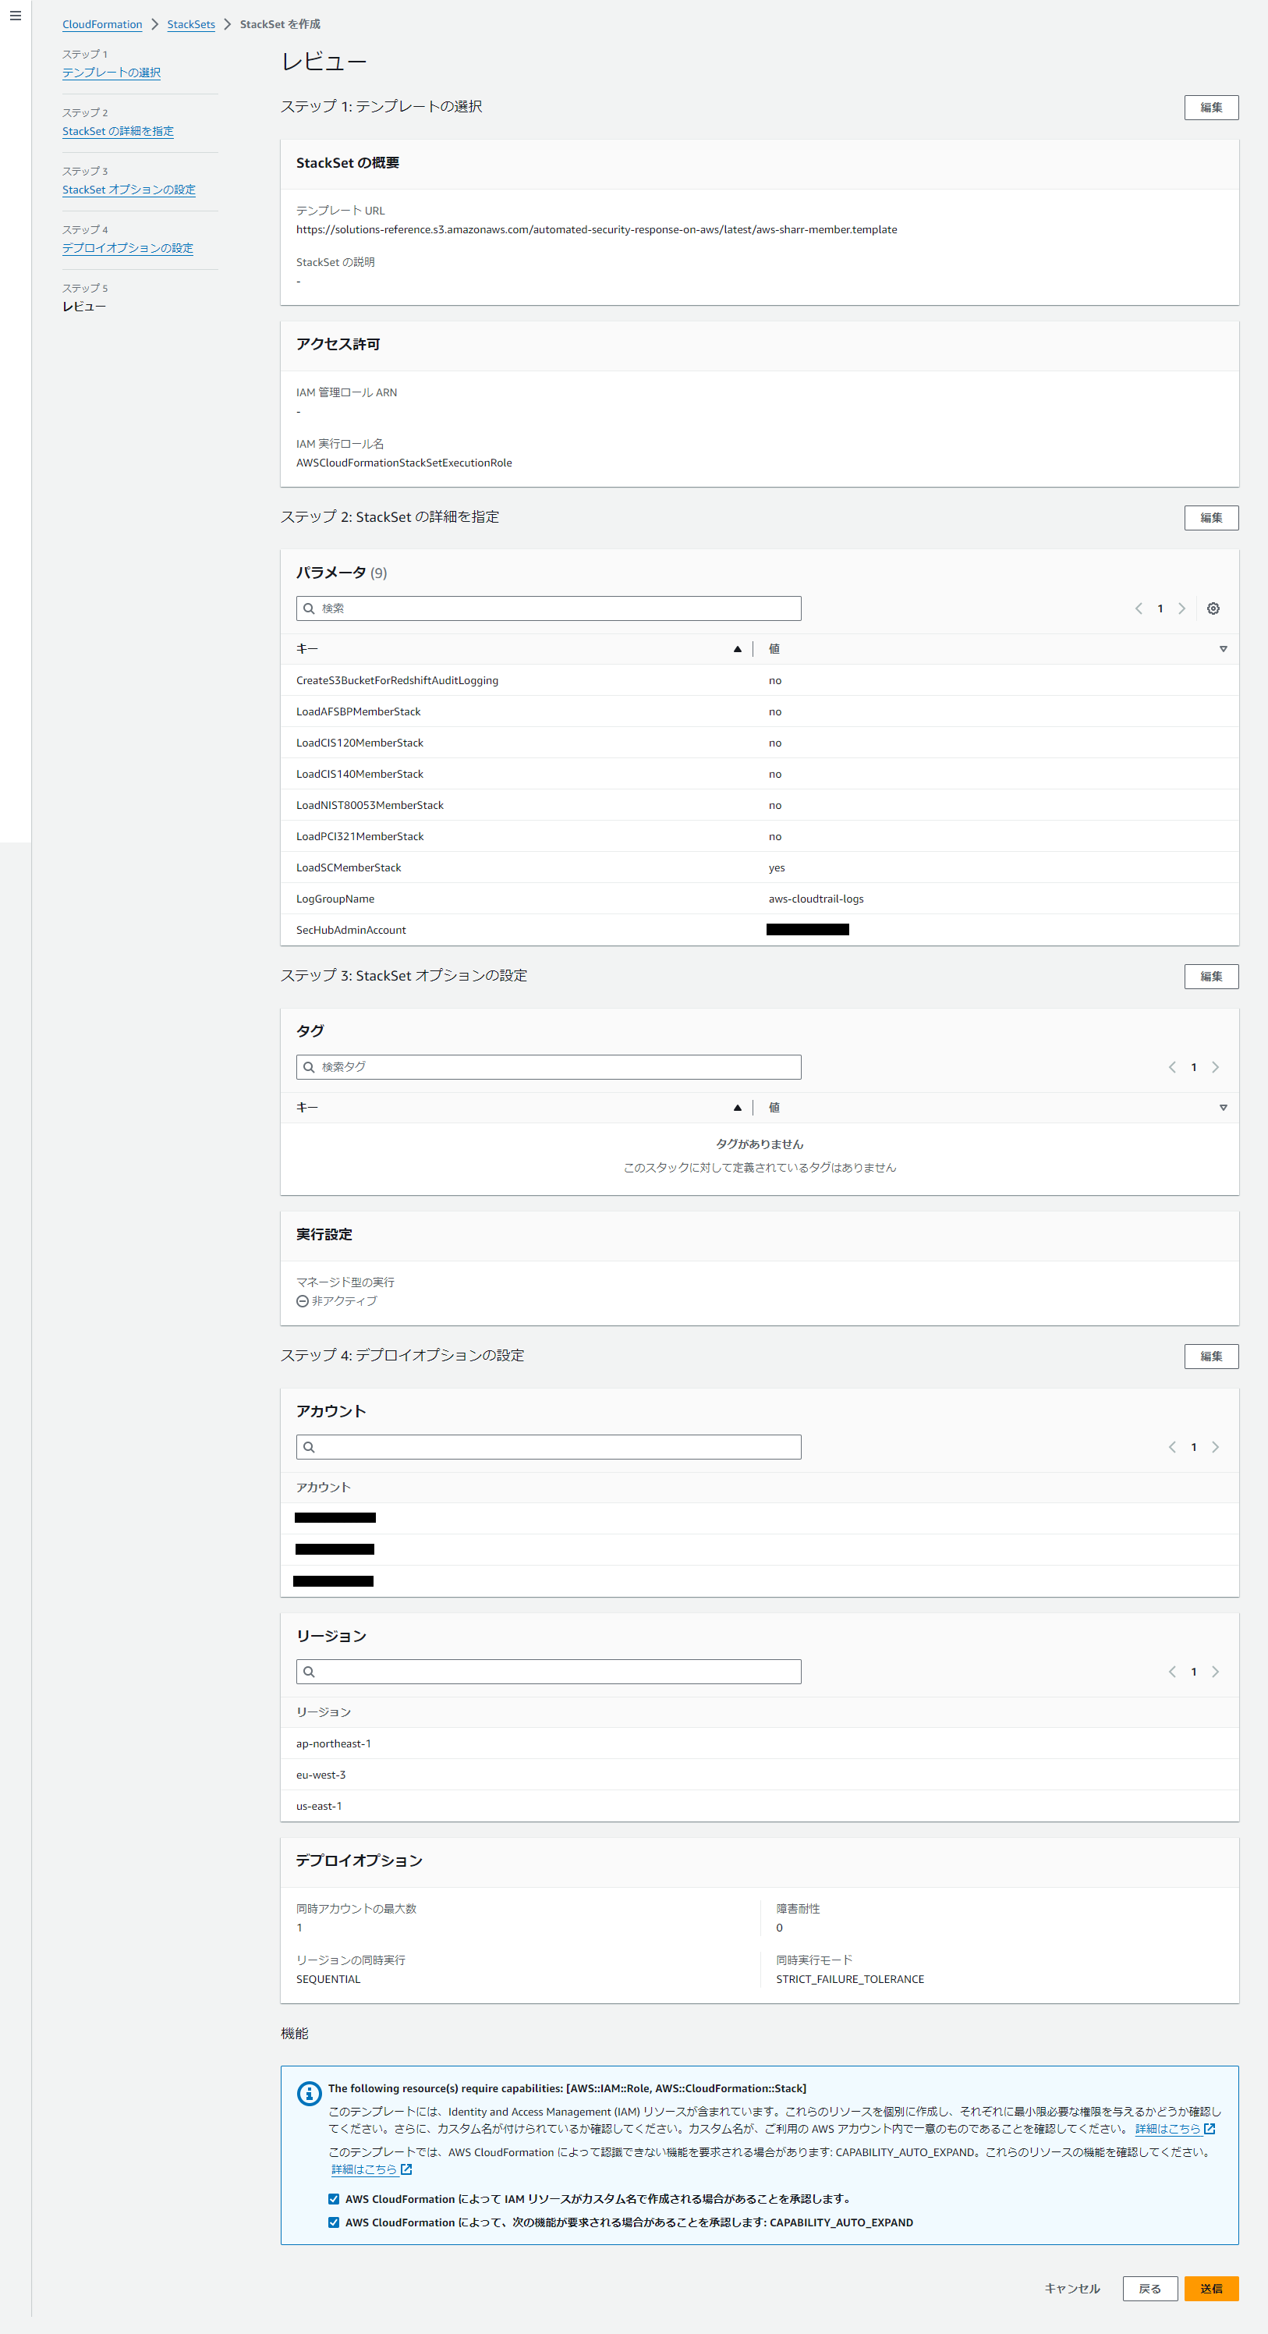This screenshot has width=1268, height=2334.
Task: Select the aws-cloudtrail-logs value
Action: click(816, 899)
